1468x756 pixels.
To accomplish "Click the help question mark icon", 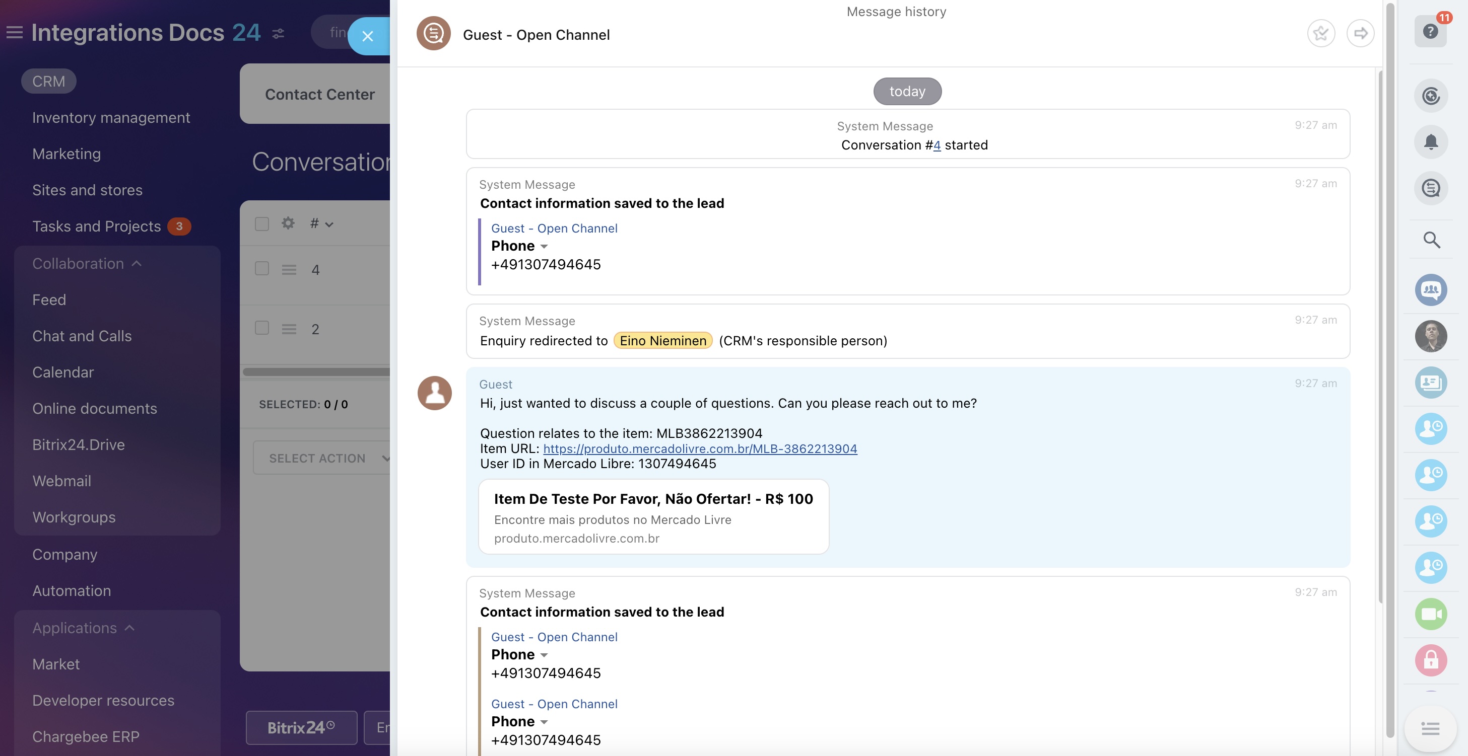I will [x=1430, y=31].
